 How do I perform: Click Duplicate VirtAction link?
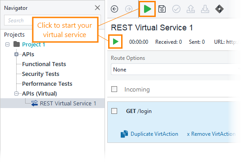pos(154,134)
